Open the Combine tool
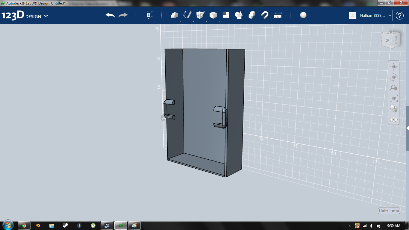The width and height of the screenshot is (409, 230). pyautogui.click(x=252, y=15)
